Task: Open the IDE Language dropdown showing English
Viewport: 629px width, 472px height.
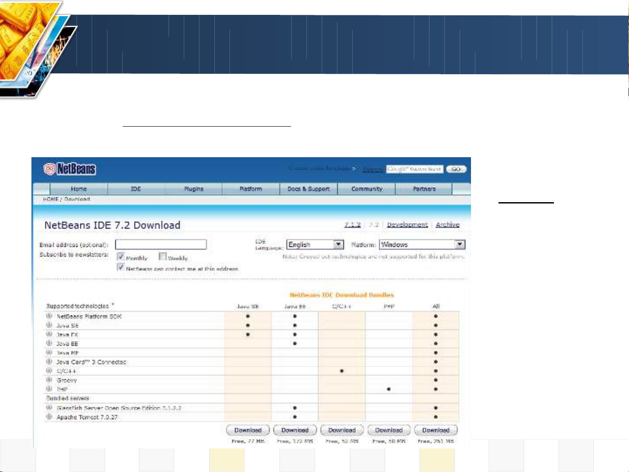Action: coord(315,245)
